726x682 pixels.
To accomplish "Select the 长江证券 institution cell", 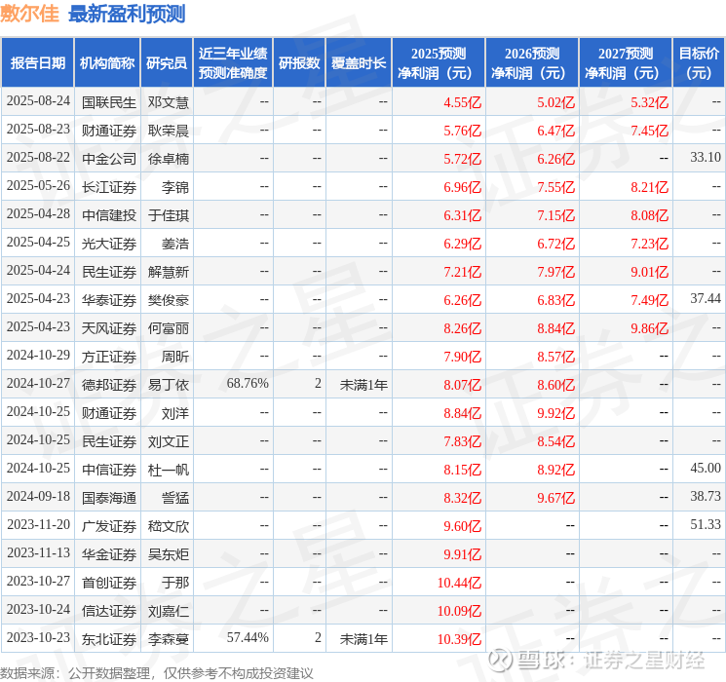I will point(109,187).
